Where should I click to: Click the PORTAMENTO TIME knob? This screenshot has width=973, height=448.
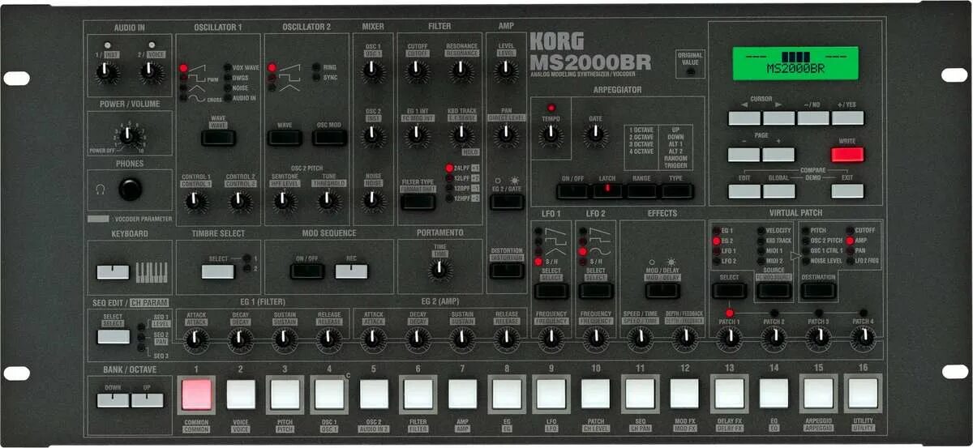439,270
